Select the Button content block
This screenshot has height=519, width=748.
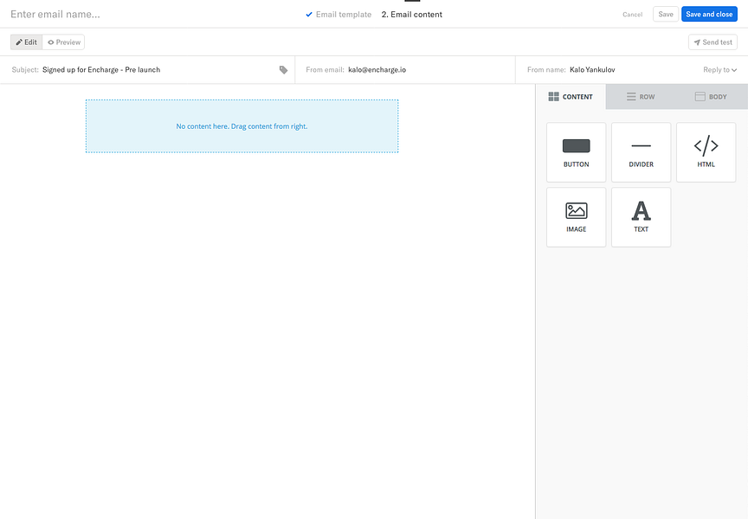[x=577, y=152]
